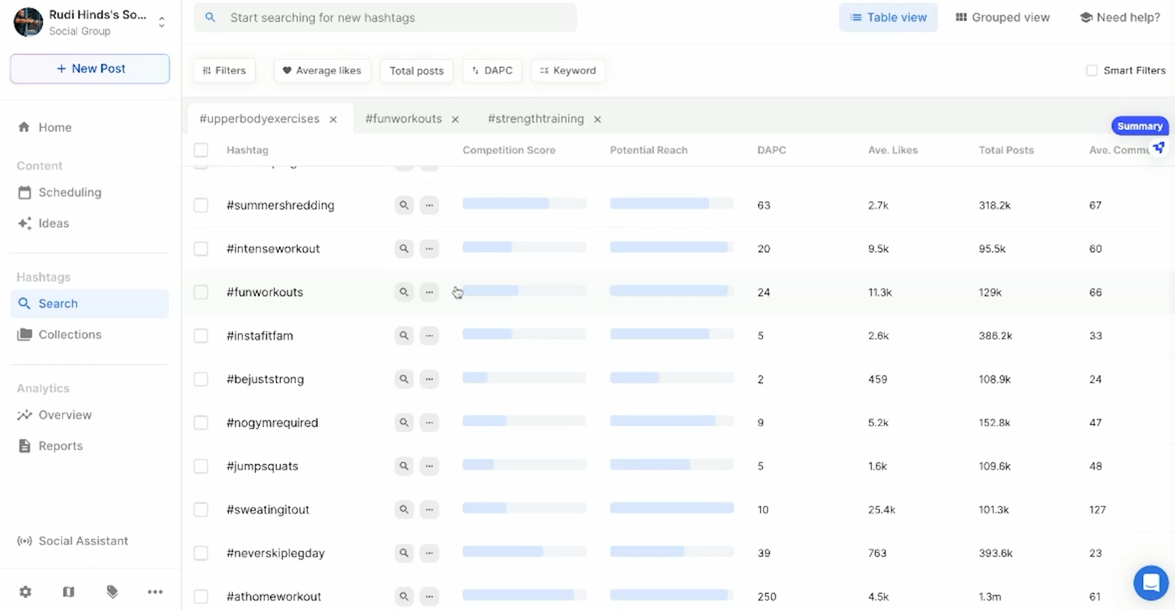1175x610 pixels.
Task: Switch to Grouped view
Action: point(1003,17)
